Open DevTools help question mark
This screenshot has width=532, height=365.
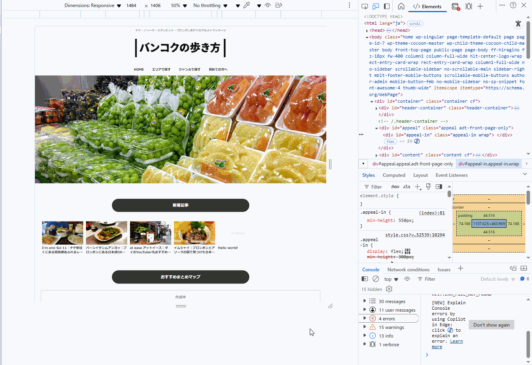coord(513,5)
